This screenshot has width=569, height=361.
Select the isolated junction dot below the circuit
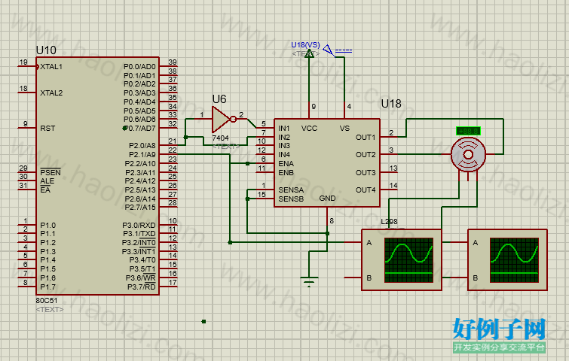click(203, 321)
